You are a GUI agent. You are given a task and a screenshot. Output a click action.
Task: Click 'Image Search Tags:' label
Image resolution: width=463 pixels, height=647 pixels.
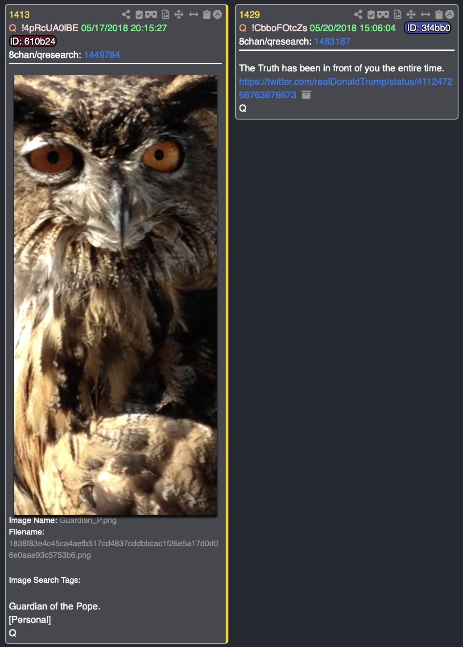pyautogui.click(x=45, y=580)
